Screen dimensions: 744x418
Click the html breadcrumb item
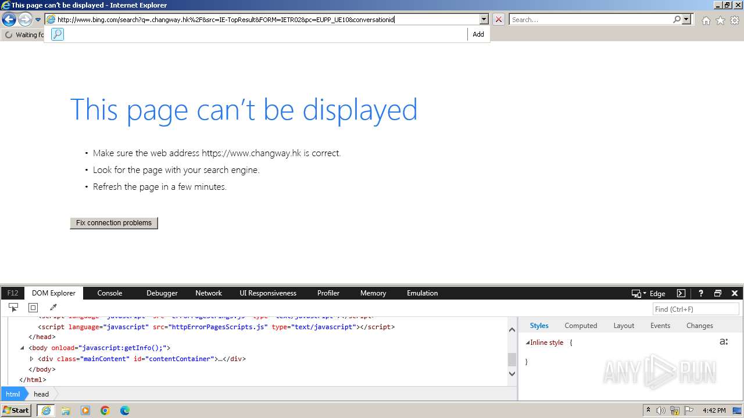[x=13, y=394]
